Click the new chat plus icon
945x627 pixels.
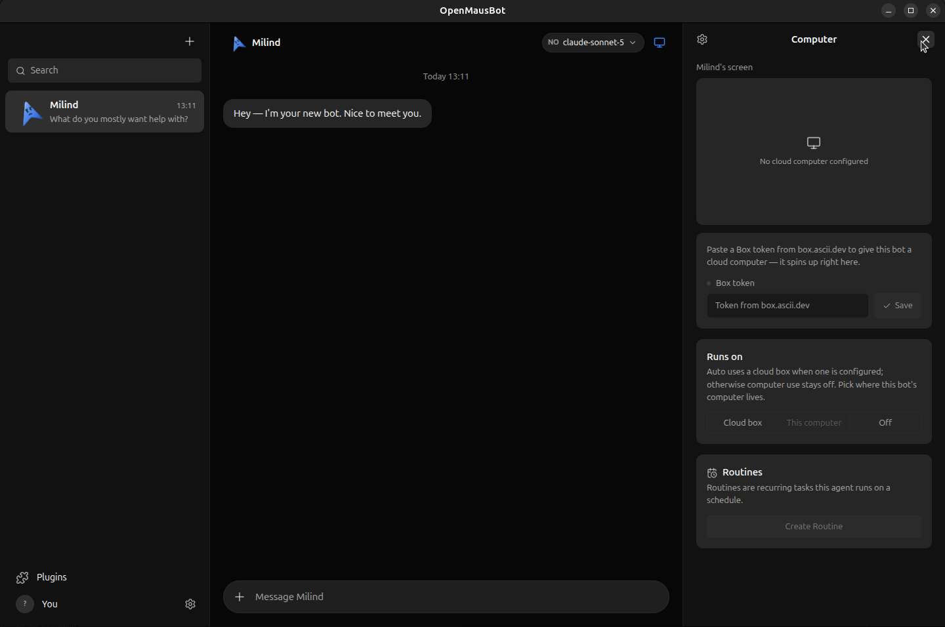click(190, 41)
